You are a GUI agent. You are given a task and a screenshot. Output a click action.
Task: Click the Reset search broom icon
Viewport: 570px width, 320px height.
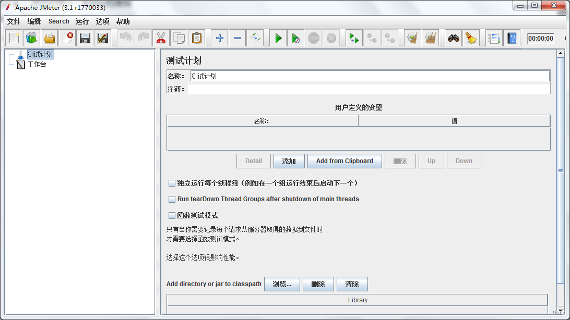pos(471,38)
